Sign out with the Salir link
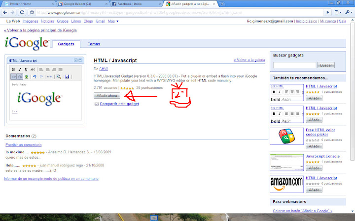 click(x=342, y=21)
